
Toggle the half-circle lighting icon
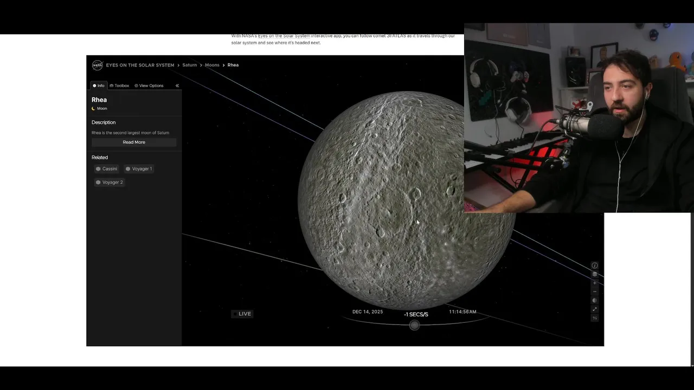[x=594, y=300]
